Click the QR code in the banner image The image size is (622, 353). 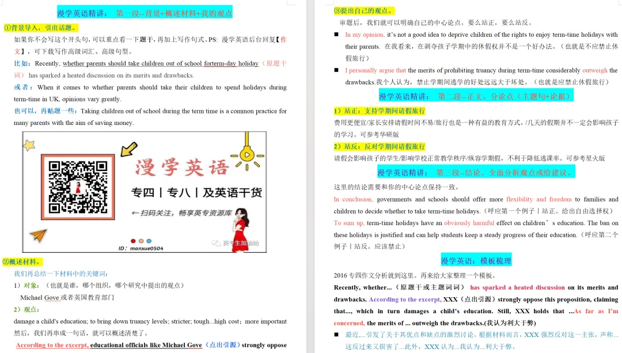click(78, 187)
